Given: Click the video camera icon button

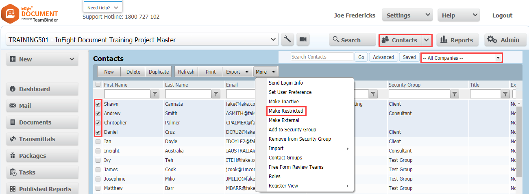Looking at the screenshot, I should pos(303,39).
